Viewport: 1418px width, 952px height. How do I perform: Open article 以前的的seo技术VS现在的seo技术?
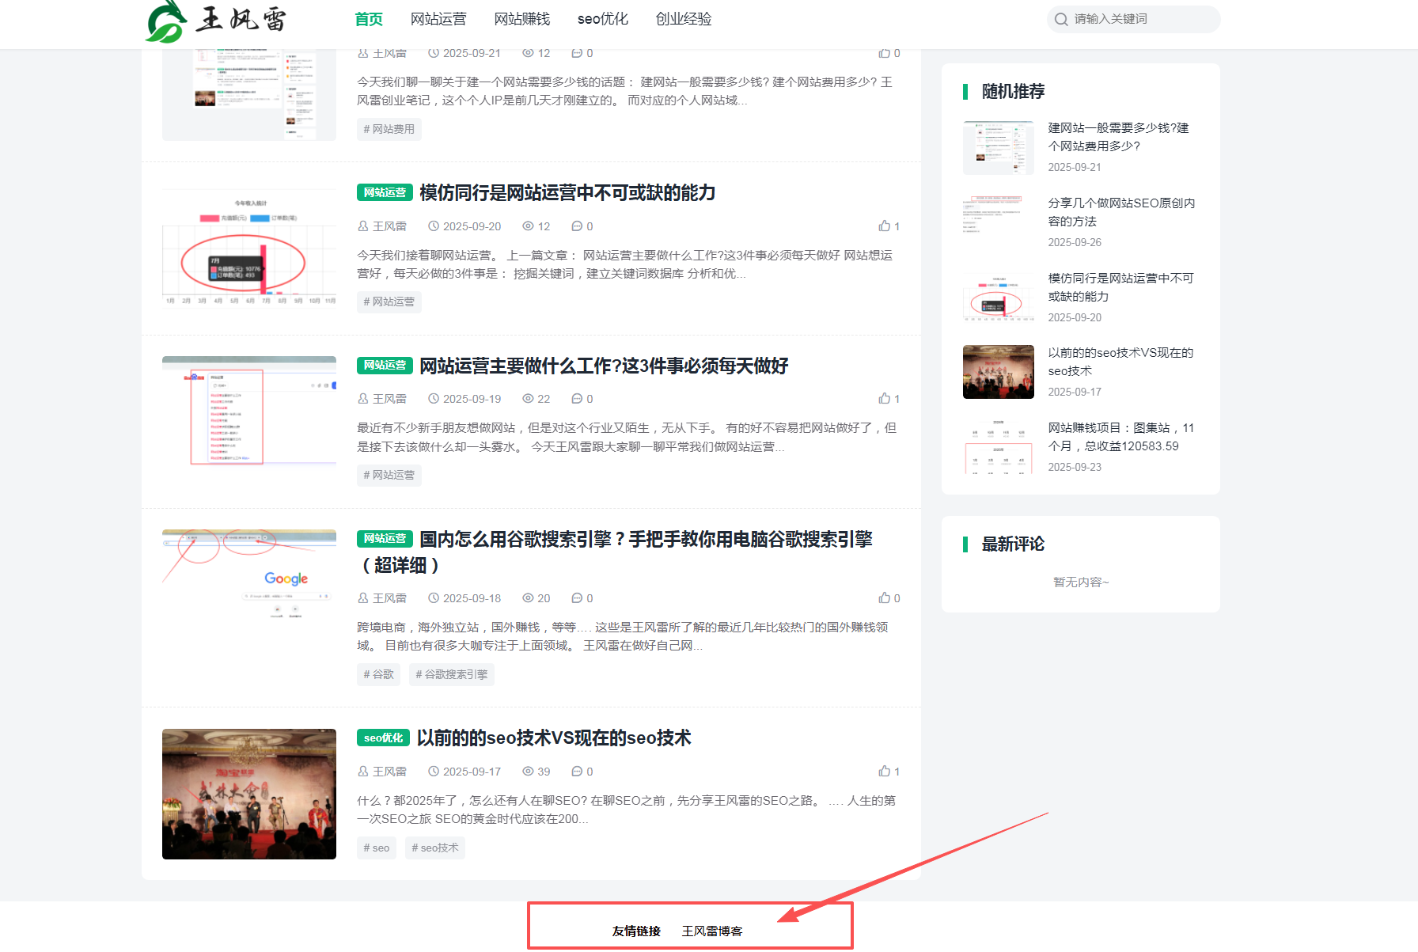[552, 738]
